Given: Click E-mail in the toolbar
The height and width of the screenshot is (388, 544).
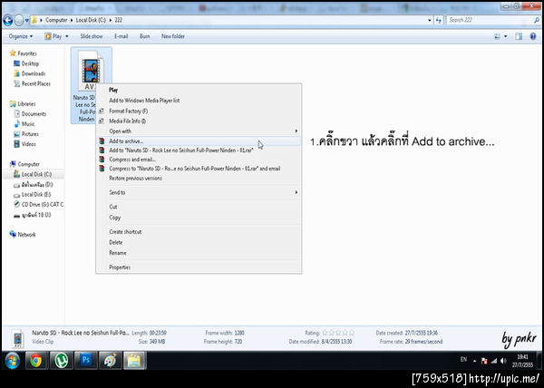Looking at the screenshot, I should click(121, 36).
